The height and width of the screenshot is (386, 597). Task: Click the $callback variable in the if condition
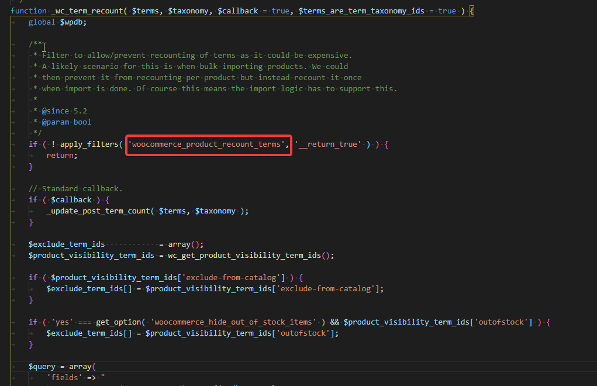tap(71, 199)
